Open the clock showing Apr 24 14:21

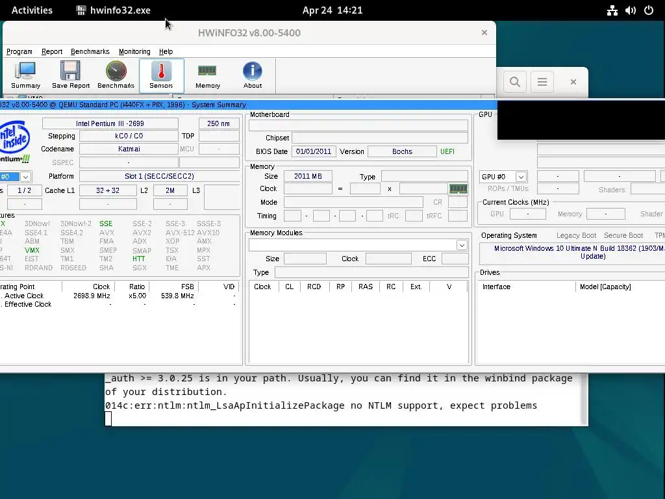(x=332, y=10)
